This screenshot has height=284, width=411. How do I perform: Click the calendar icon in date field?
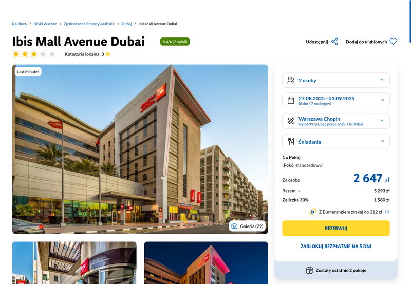pos(291,100)
